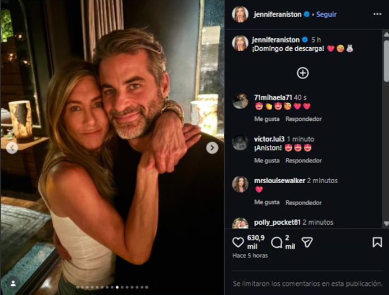The image size is (389, 295).
Task: Click the jenniferaniston username in the caption
Action: pyautogui.click(x=276, y=40)
